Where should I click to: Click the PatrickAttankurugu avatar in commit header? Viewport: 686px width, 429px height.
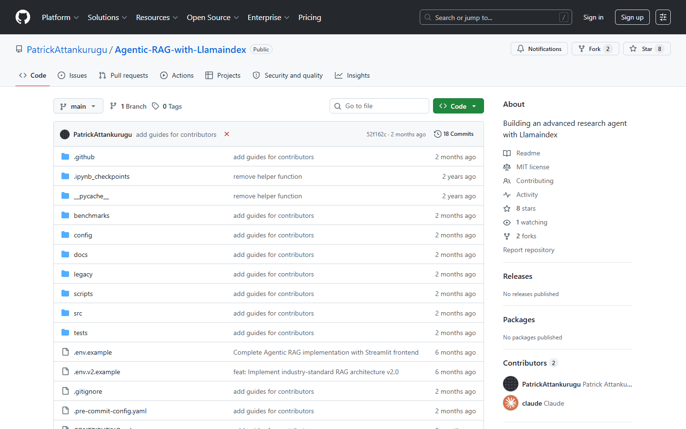point(65,134)
